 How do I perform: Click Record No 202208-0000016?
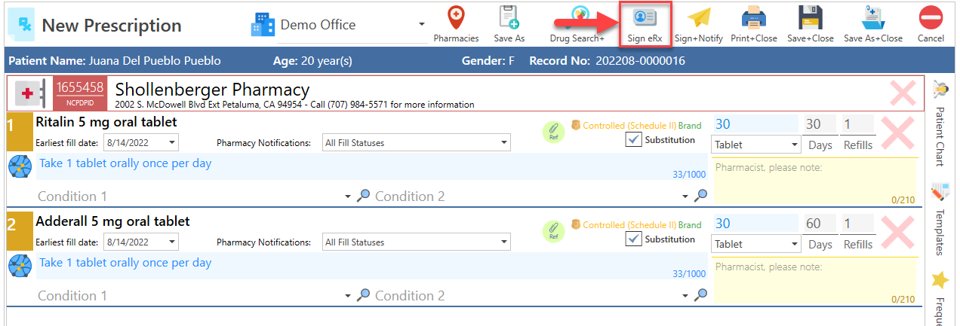[x=607, y=60]
